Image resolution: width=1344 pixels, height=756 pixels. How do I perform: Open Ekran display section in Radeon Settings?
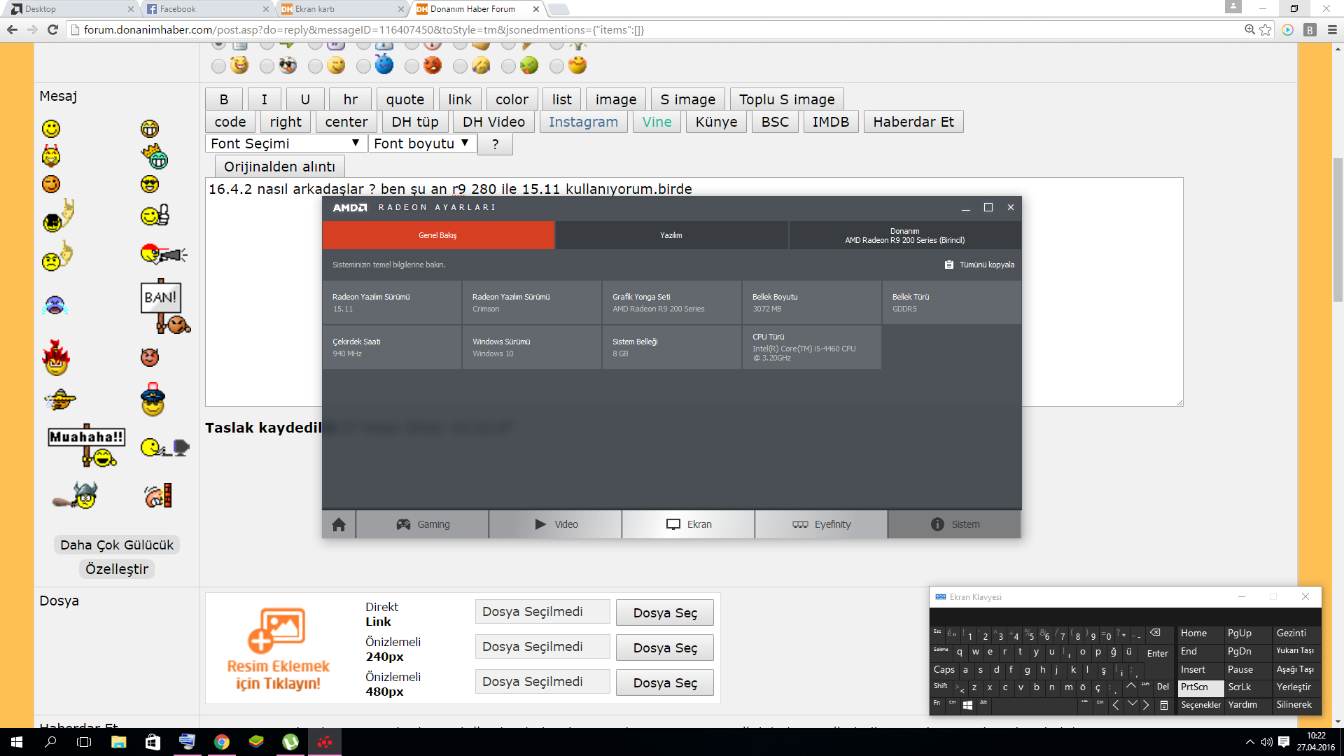[x=689, y=524]
